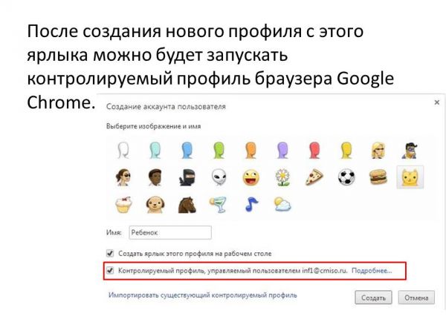The width and height of the screenshot is (446, 334).
Task: Select the pizza slice avatar
Action: [314, 177]
